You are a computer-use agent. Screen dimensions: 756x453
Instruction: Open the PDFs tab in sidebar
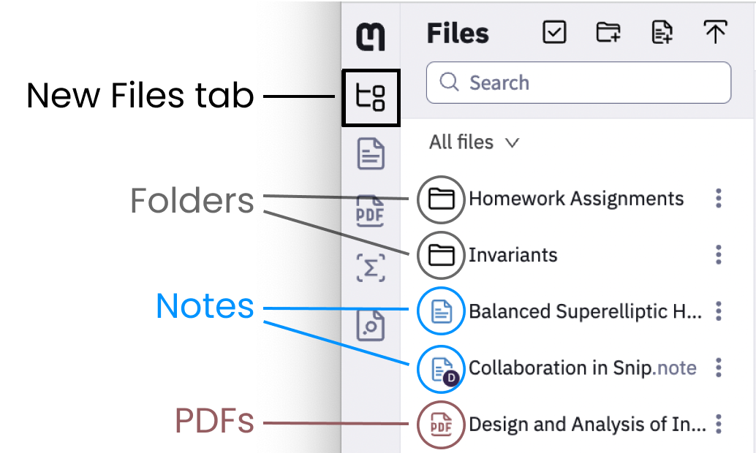[371, 212]
